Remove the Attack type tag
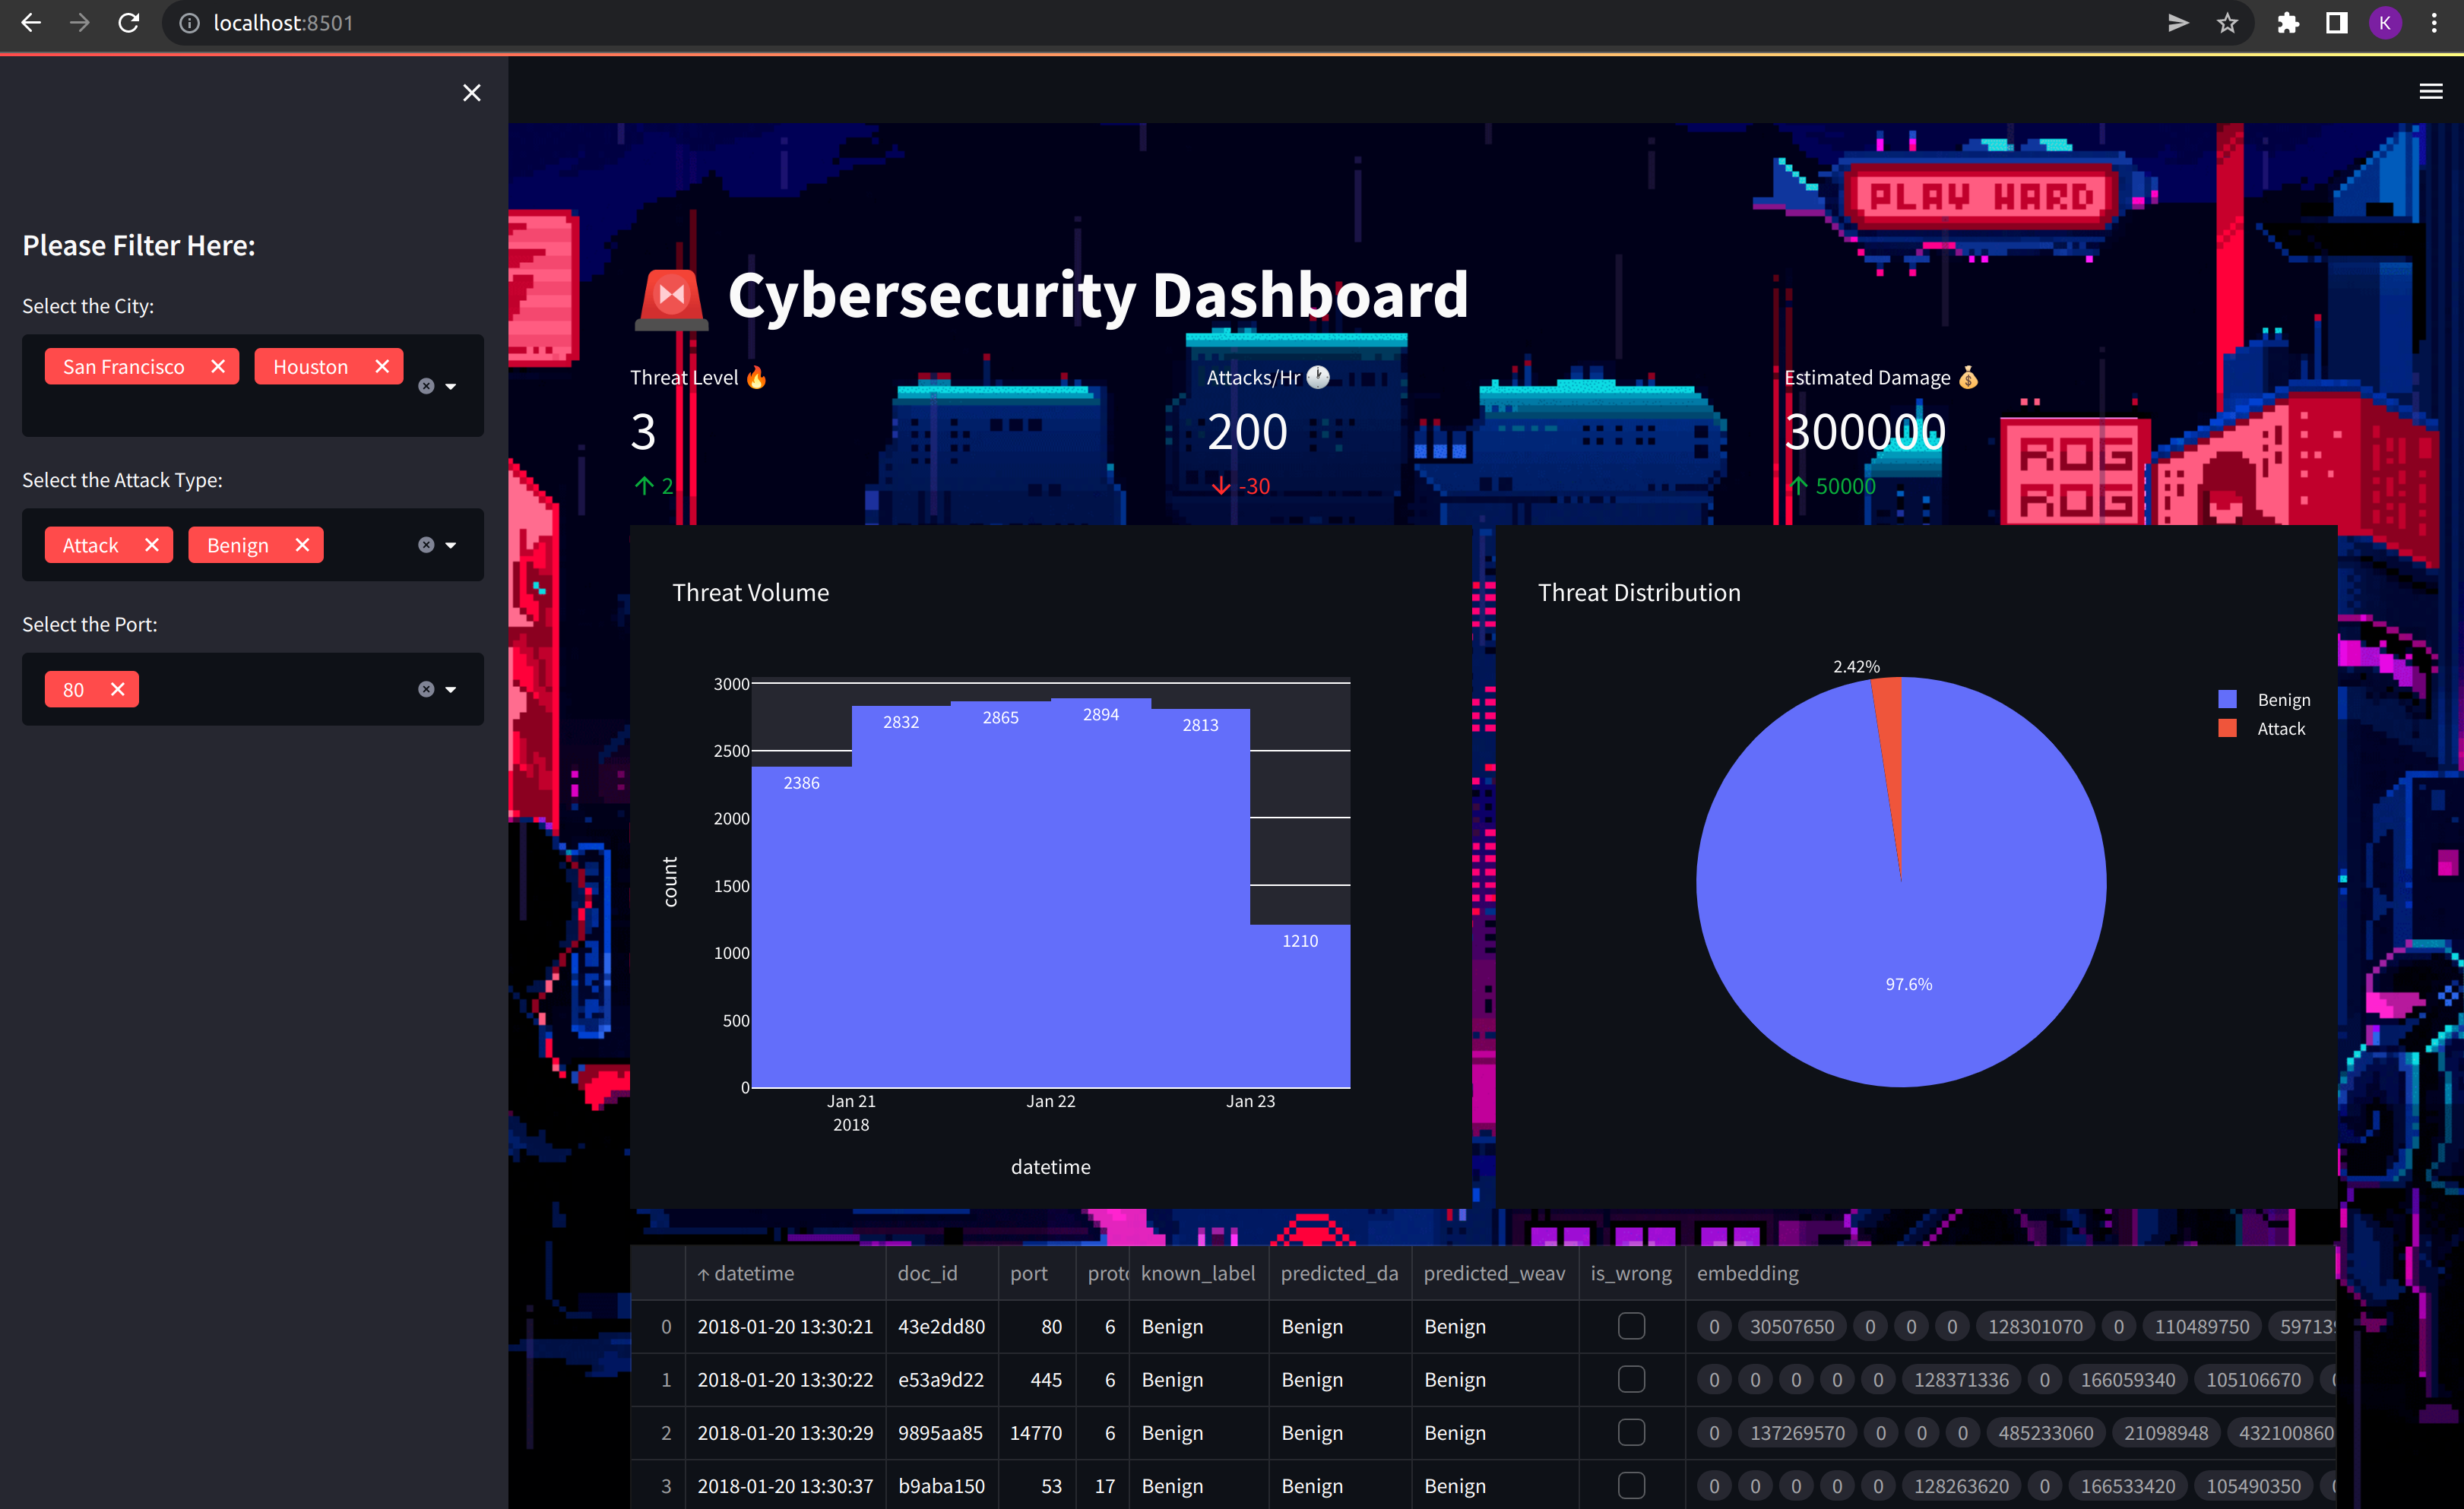This screenshot has height=1509, width=2464. (x=152, y=545)
